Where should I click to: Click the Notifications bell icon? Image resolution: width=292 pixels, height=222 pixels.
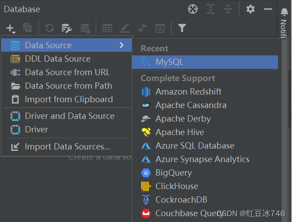tap(284, 12)
